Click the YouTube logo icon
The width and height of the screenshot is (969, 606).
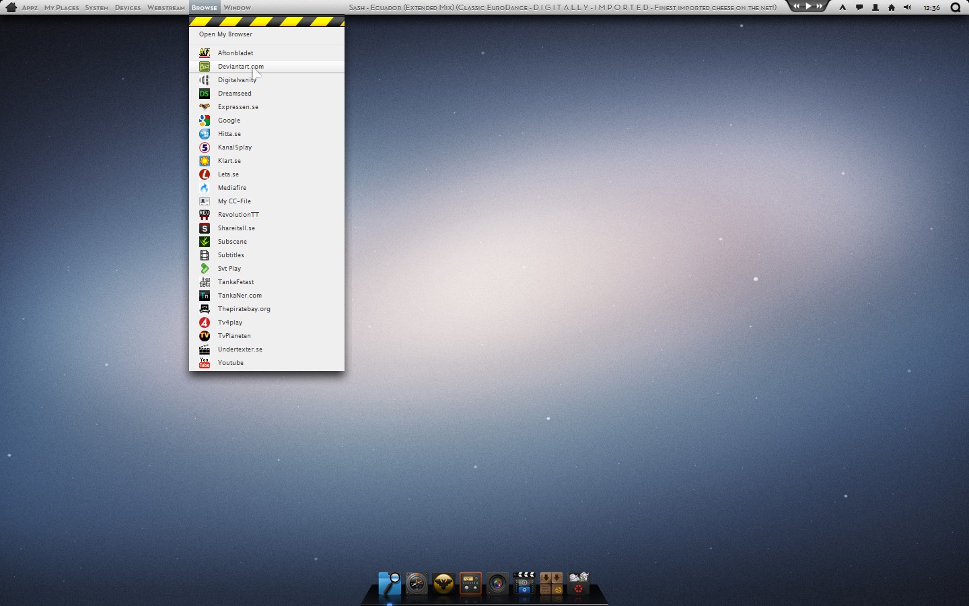[205, 363]
